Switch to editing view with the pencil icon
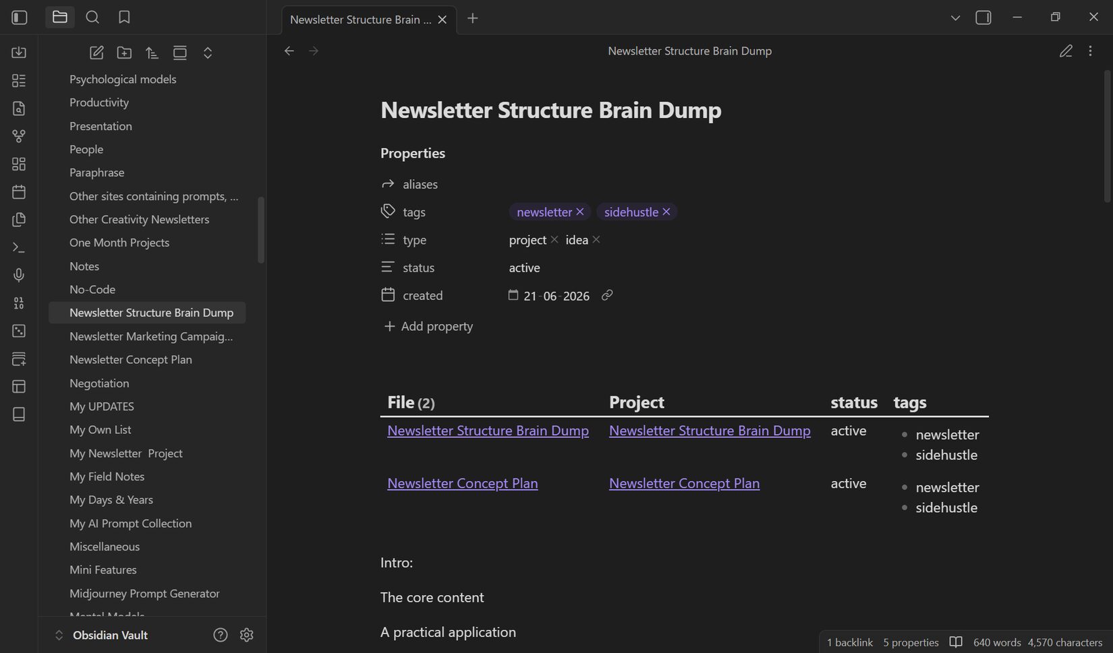 (x=1066, y=51)
